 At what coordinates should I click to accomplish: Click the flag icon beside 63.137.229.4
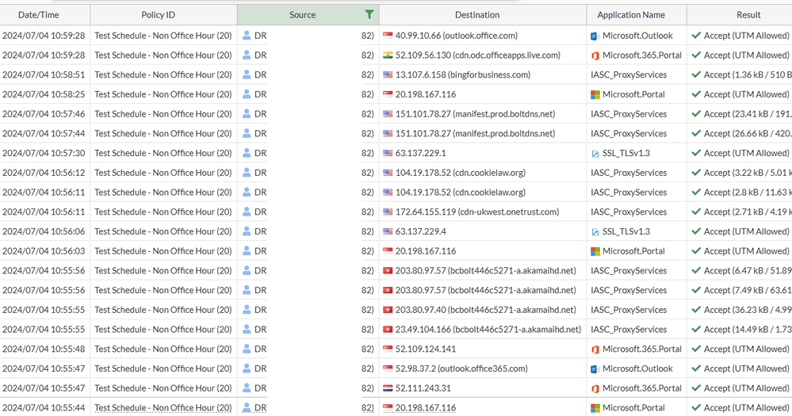click(x=388, y=231)
